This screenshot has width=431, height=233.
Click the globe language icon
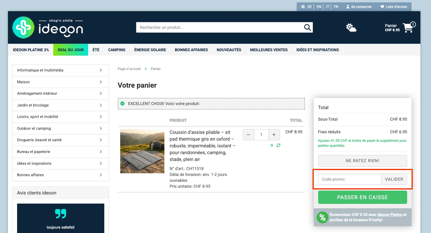coord(303,7)
